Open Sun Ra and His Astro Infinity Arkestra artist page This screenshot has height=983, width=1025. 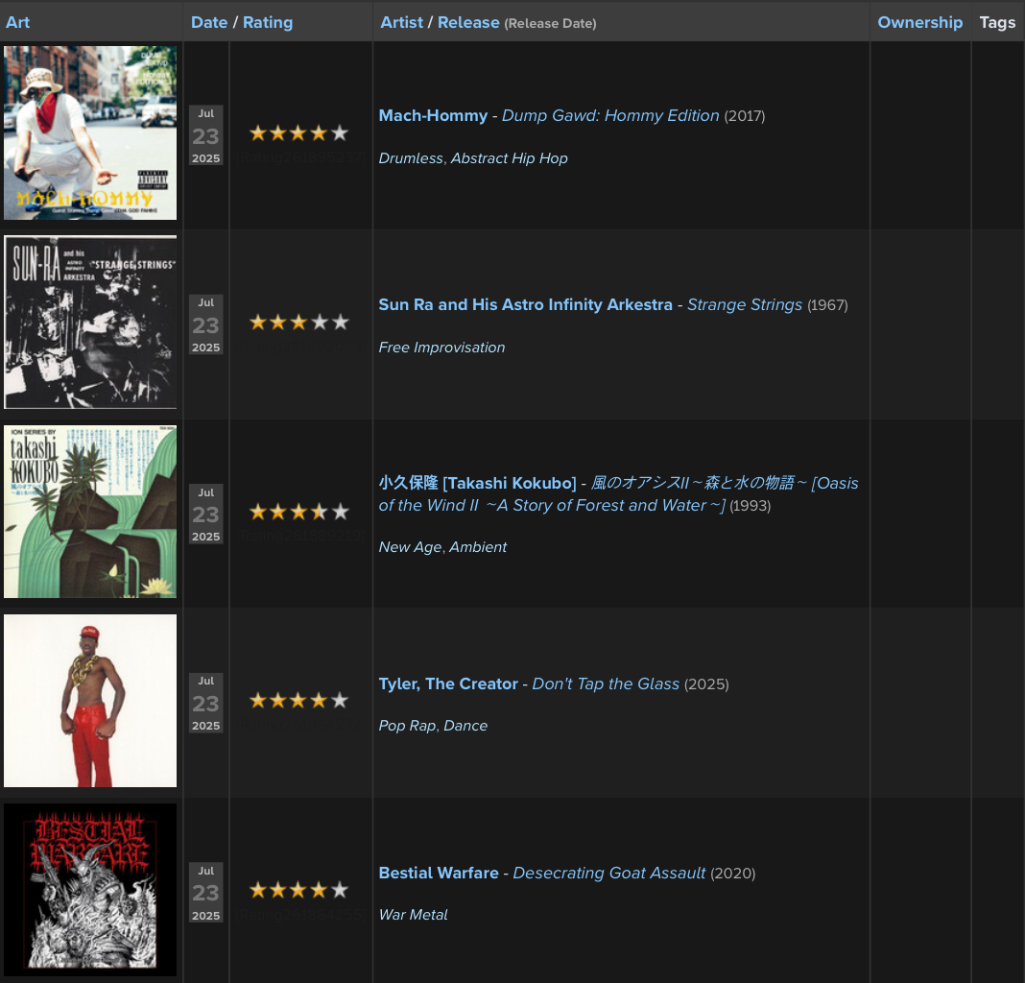click(525, 304)
